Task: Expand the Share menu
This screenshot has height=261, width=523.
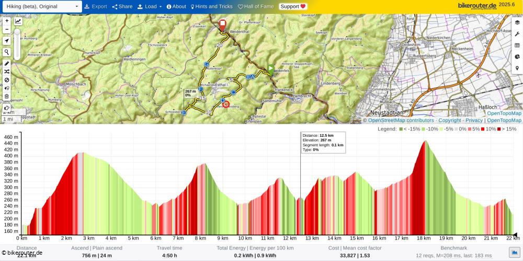Action: click(x=122, y=7)
